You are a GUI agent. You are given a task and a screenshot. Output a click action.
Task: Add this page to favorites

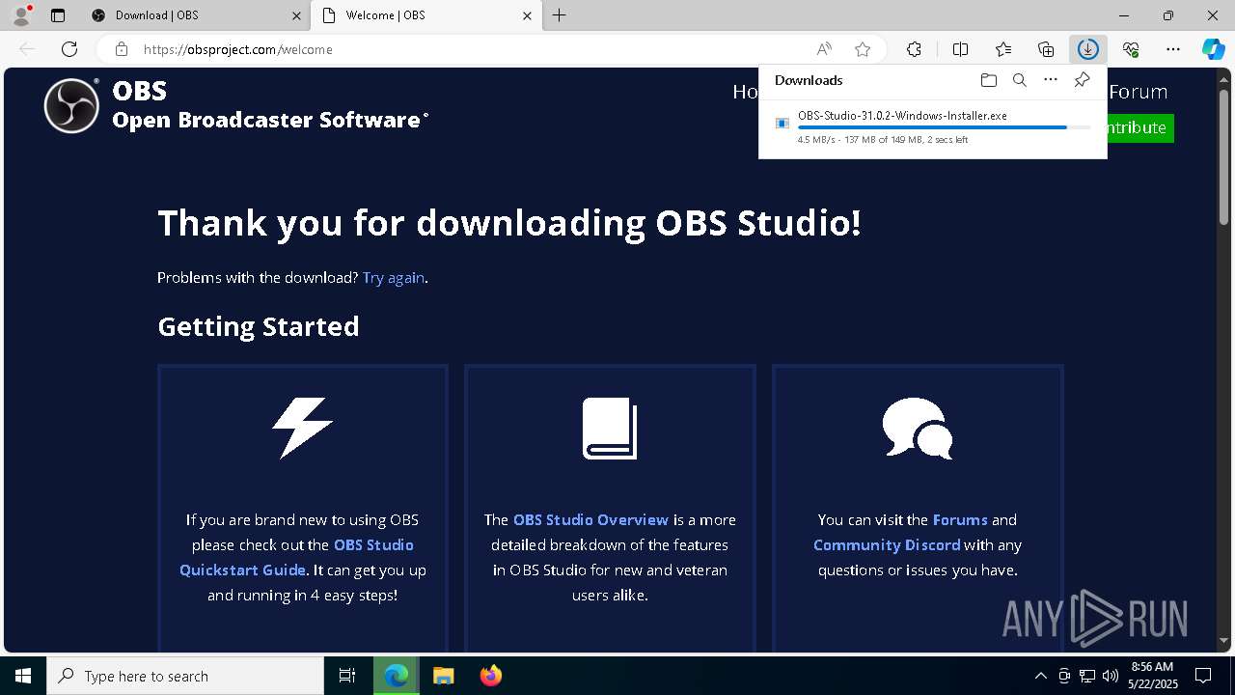863,49
